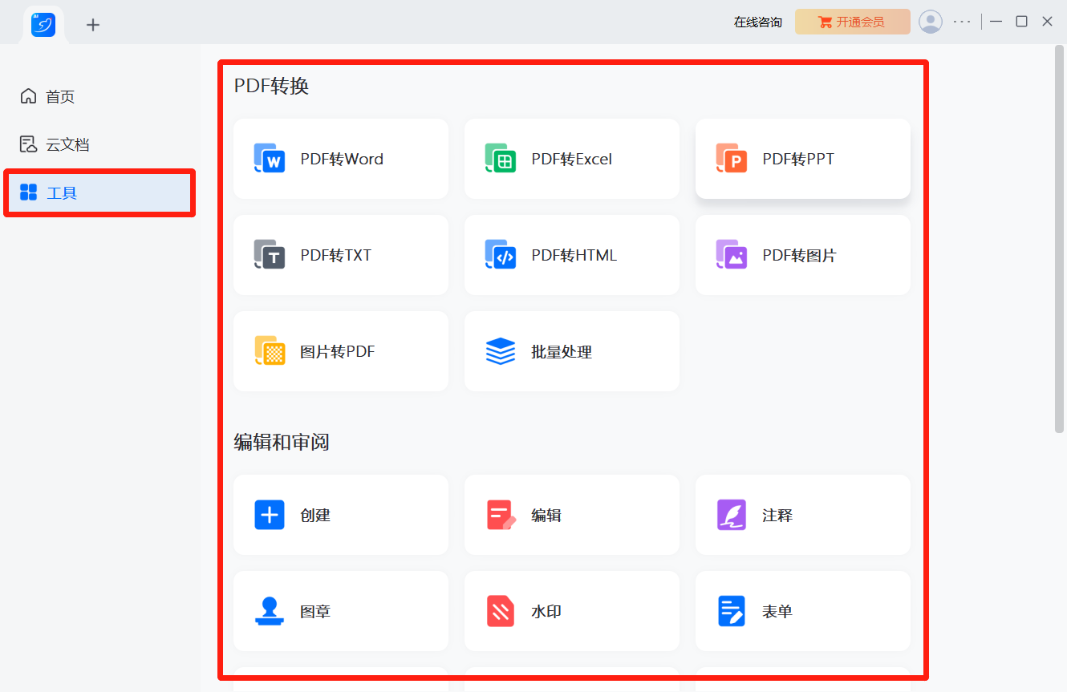Click the 注释 purple pen icon

[732, 515]
